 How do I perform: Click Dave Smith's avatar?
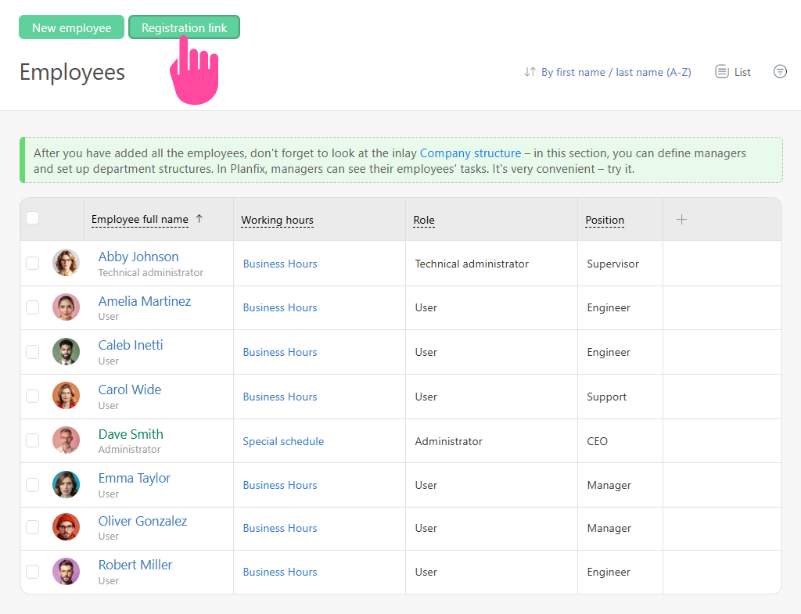[66, 440]
